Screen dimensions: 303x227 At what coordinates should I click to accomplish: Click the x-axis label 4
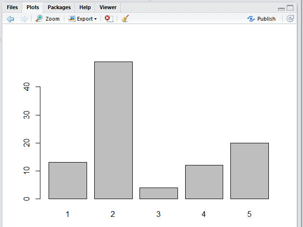click(203, 214)
